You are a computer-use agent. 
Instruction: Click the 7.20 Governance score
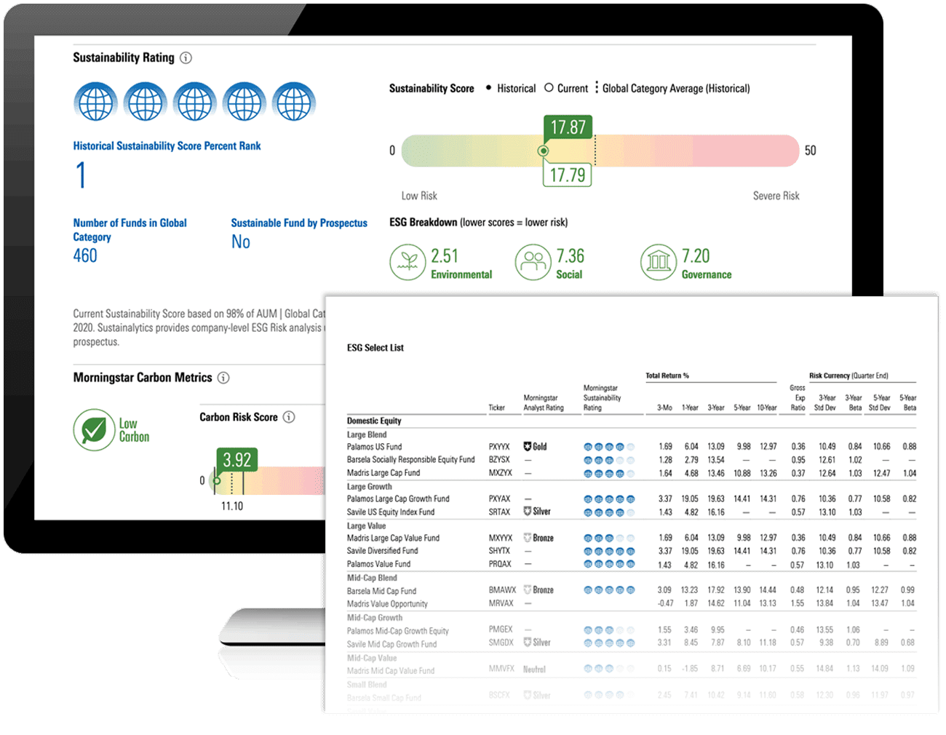(x=696, y=256)
